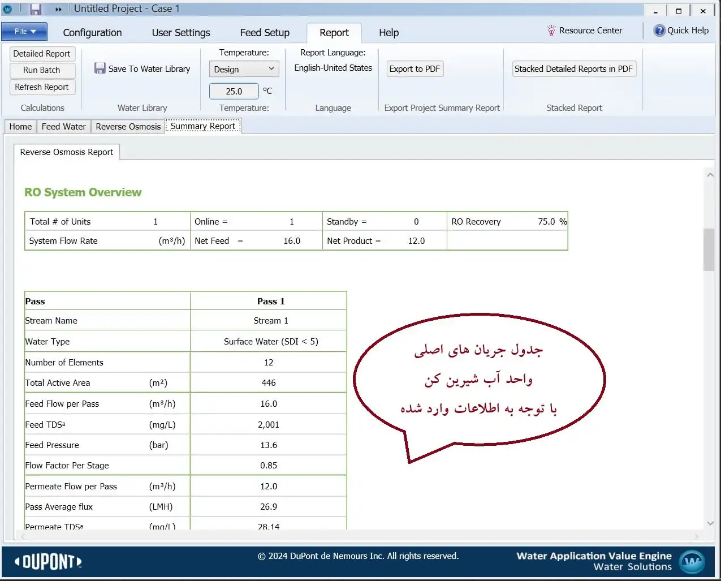Click Stacked Detailed Reports in PDF
Screen dimensions: 721x581
point(573,69)
